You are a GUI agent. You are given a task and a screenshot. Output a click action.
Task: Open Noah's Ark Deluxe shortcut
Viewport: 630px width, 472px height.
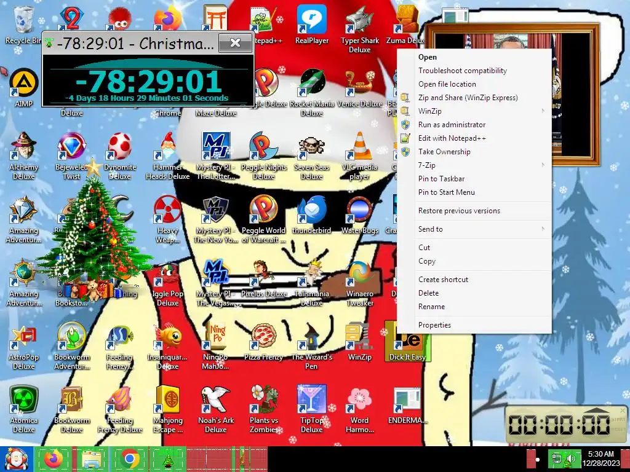[x=216, y=409]
